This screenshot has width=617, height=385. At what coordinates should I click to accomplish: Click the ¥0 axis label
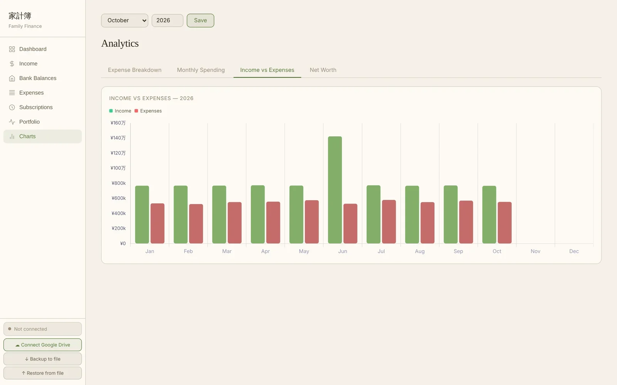coord(123,244)
